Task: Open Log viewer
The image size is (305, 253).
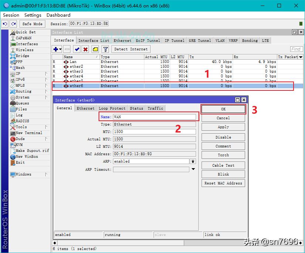Action: tap(19, 115)
